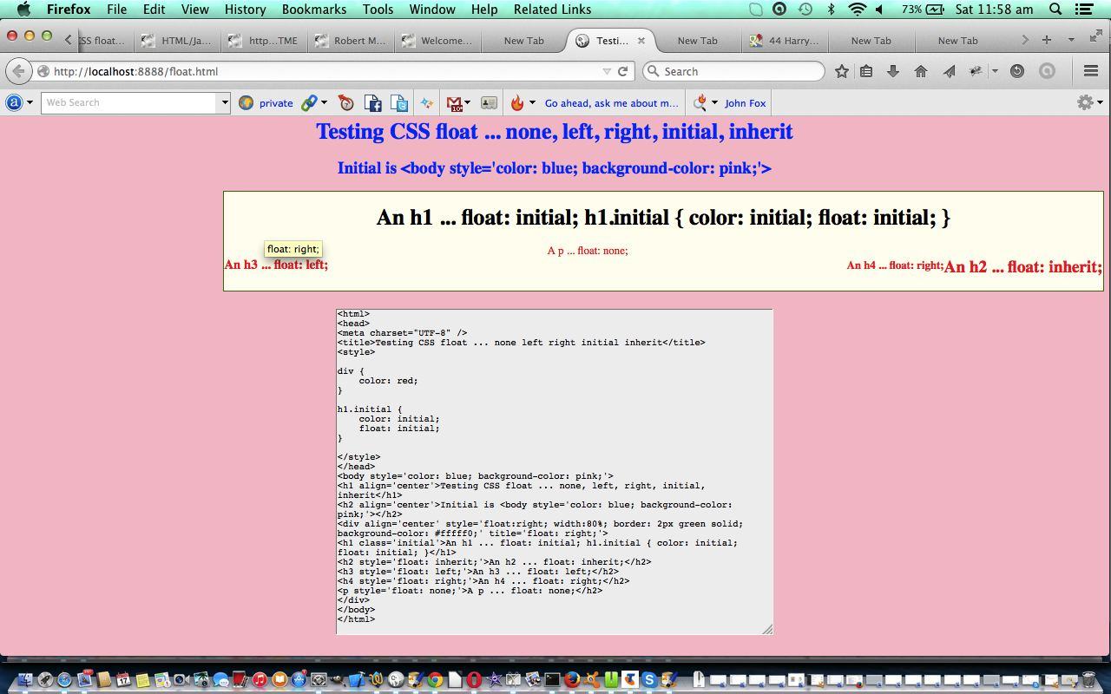Open the contacts/address book toolbar icon
The height and width of the screenshot is (694, 1111).
coord(489,102)
